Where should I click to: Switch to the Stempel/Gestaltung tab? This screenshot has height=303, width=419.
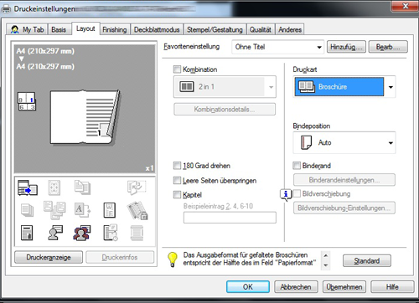pyautogui.click(x=215, y=29)
